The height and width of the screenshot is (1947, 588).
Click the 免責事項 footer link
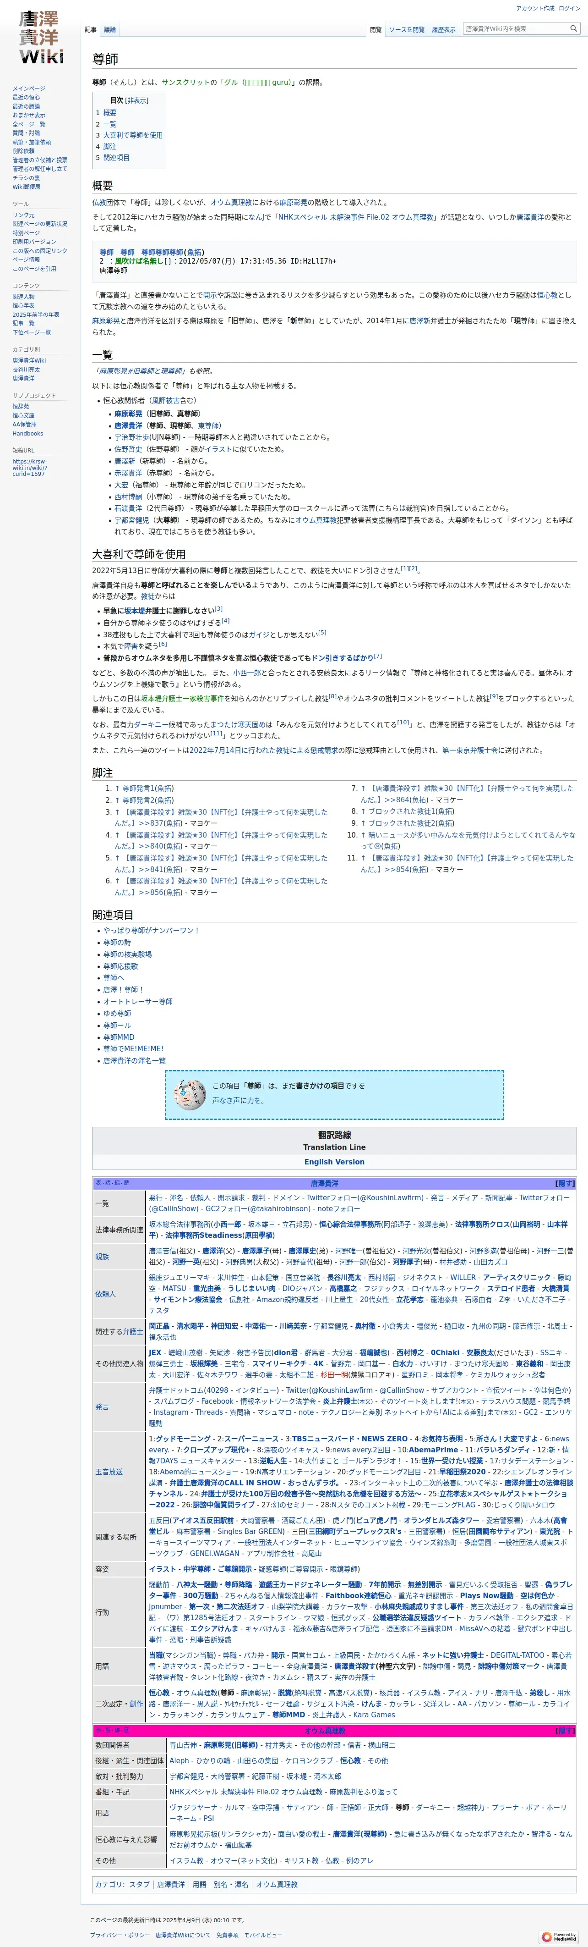coord(227,1935)
